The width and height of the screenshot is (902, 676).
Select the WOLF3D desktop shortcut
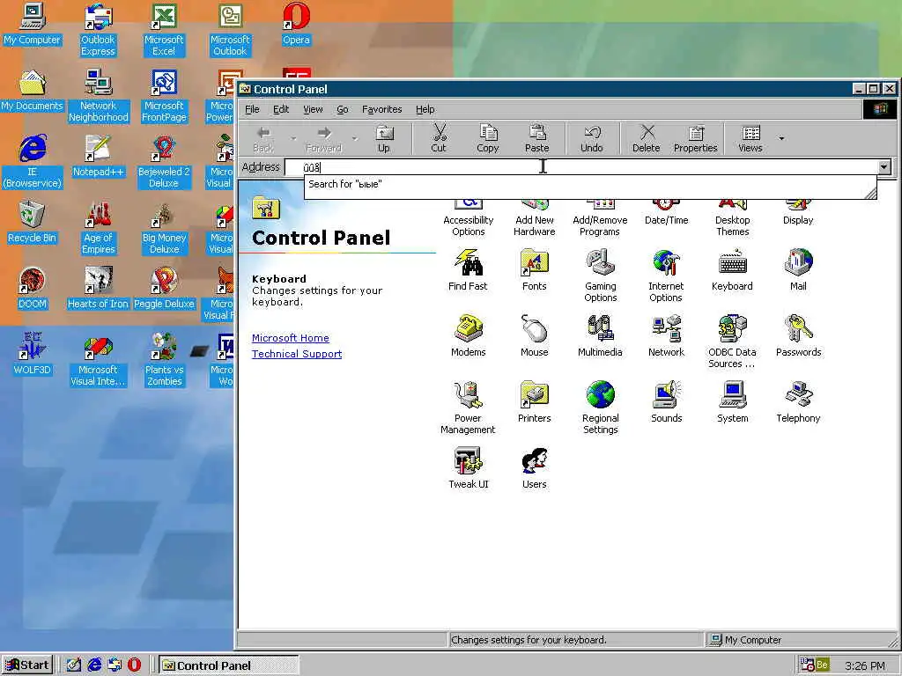coord(32,354)
